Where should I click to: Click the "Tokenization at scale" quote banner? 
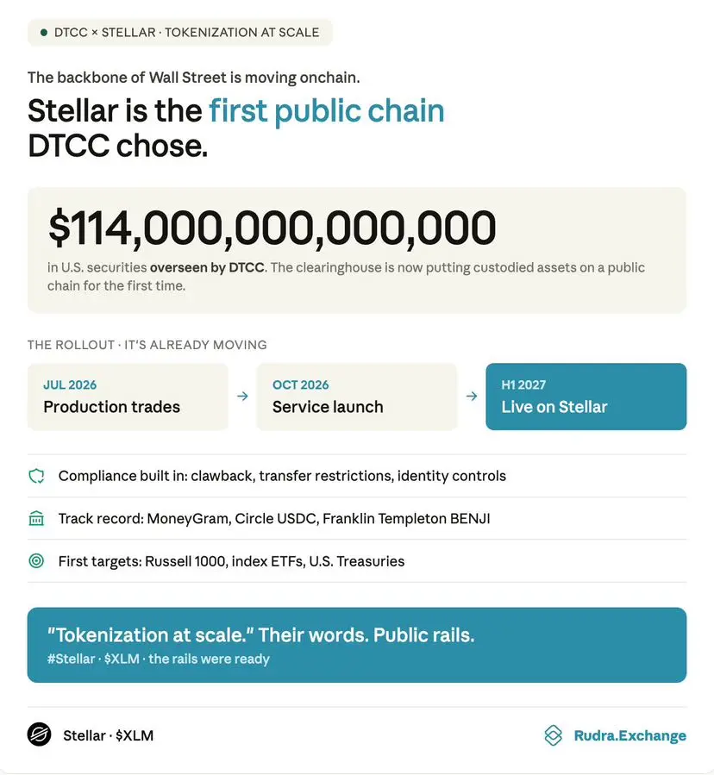tap(357, 645)
